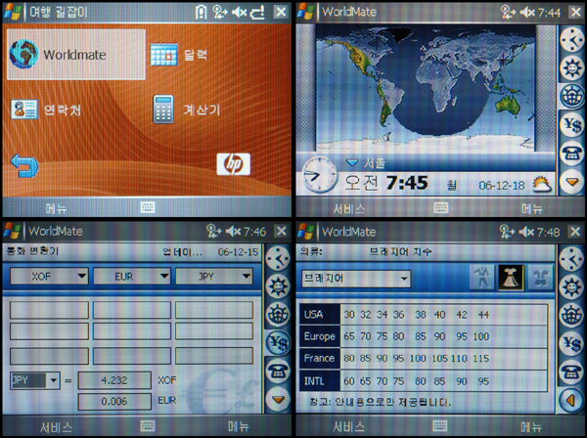Click the INTL row header in size table
The height and width of the screenshot is (438, 587).
[320, 380]
